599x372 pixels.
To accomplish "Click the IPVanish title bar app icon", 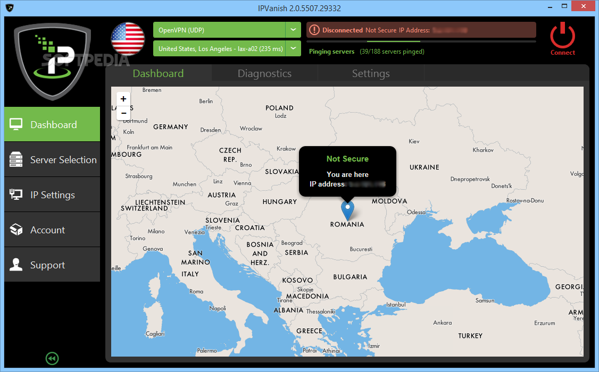I will 10,7.
